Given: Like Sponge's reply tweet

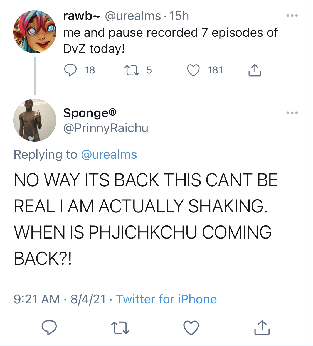Looking at the screenshot, I should click(x=192, y=327).
